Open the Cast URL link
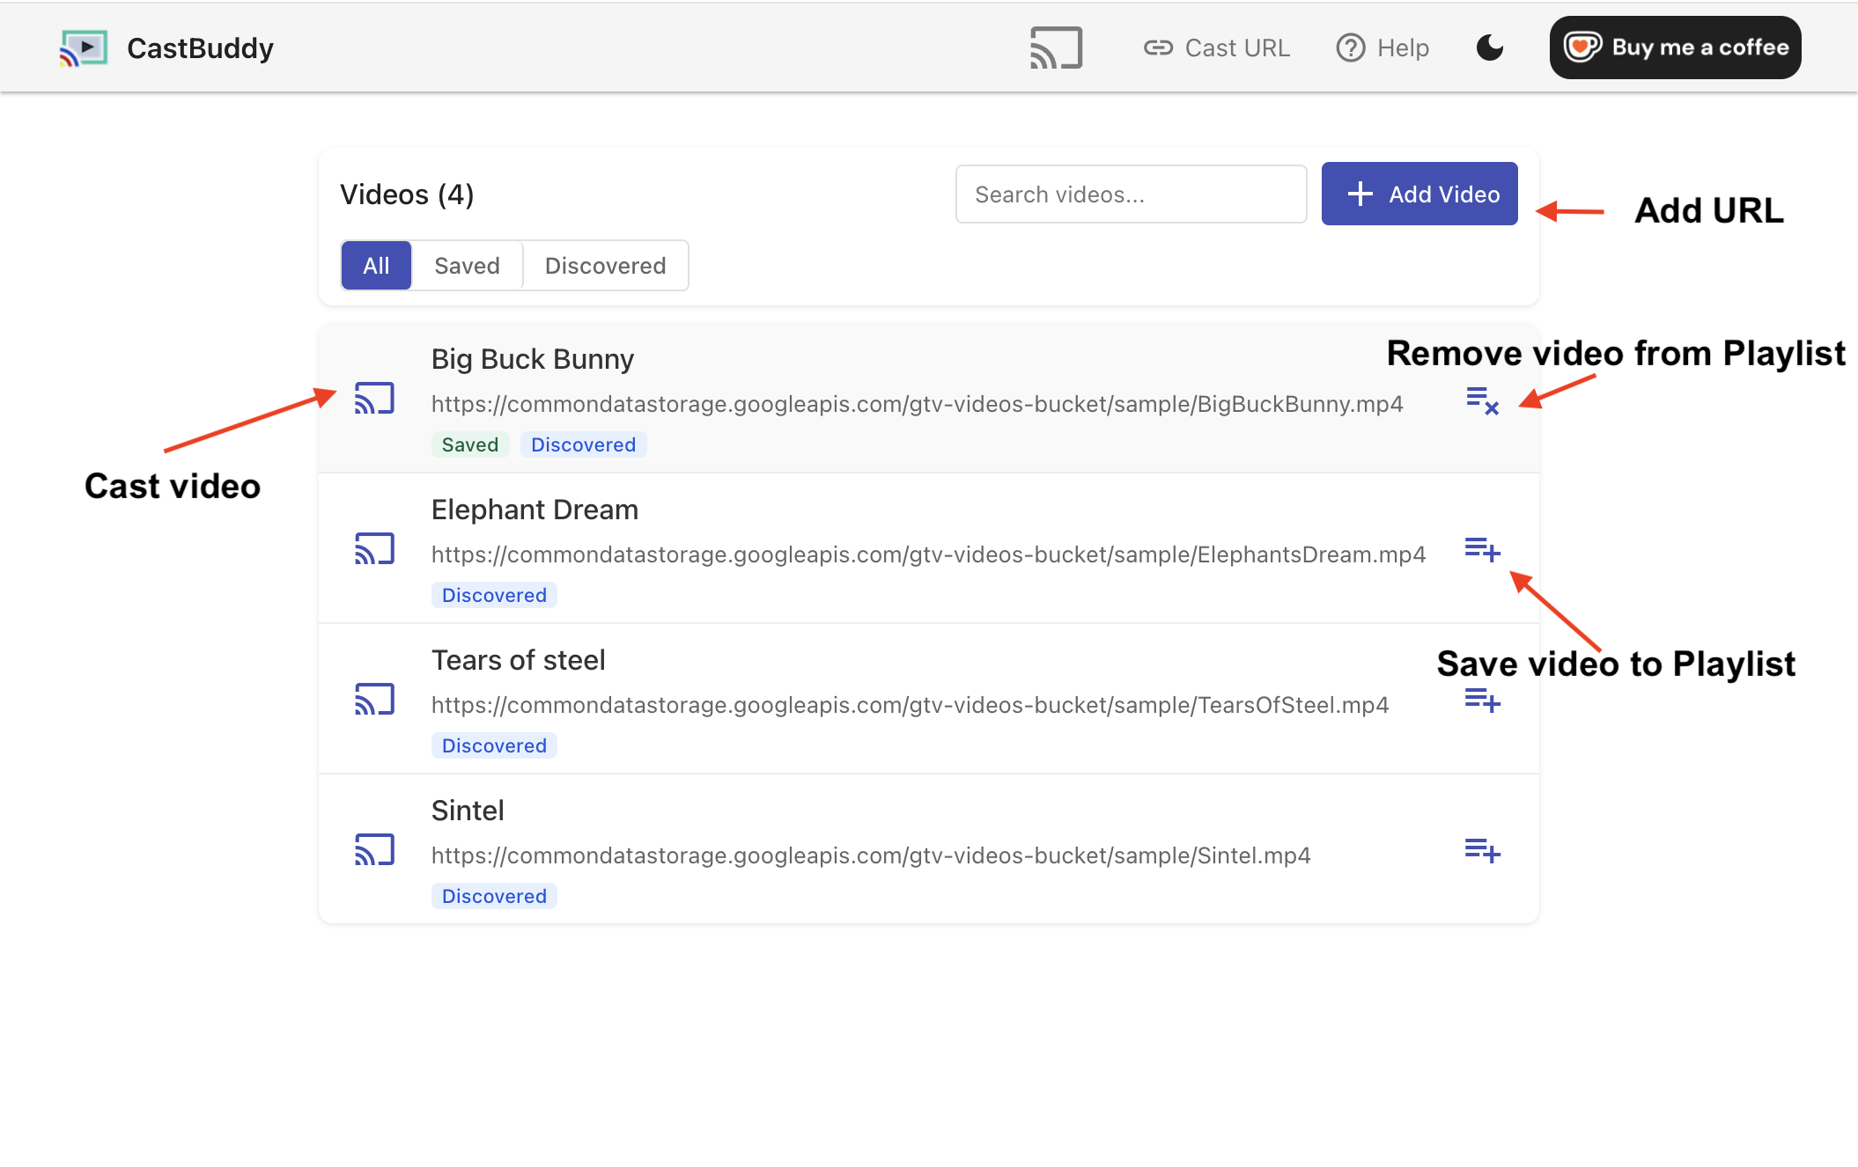1858x1167 pixels. click(1217, 48)
